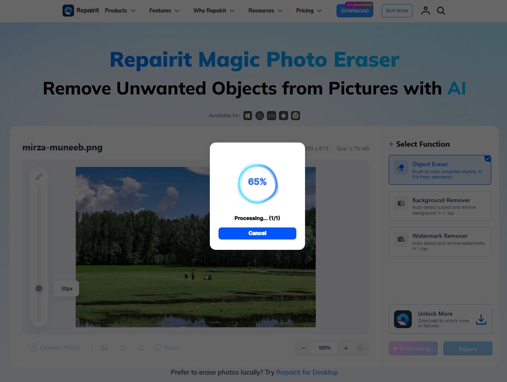The image size is (507, 382).
Task: Click the Chrome platform icon
Action: [x=296, y=116]
